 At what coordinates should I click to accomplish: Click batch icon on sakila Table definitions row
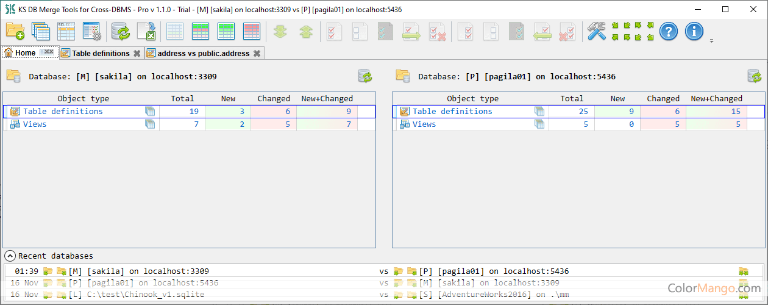coord(150,111)
